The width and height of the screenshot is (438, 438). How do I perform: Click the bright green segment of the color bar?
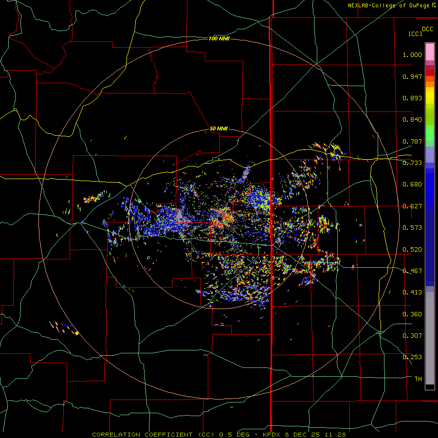coord(430,133)
